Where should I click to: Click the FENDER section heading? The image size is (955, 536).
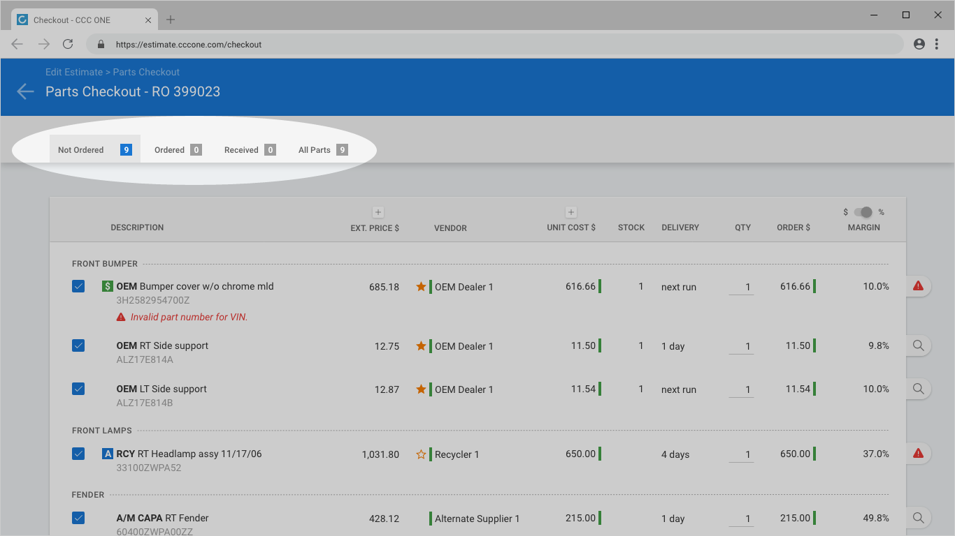[88, 495]
